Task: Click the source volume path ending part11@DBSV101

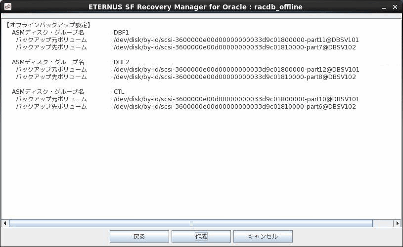Action: pos(236,40)
